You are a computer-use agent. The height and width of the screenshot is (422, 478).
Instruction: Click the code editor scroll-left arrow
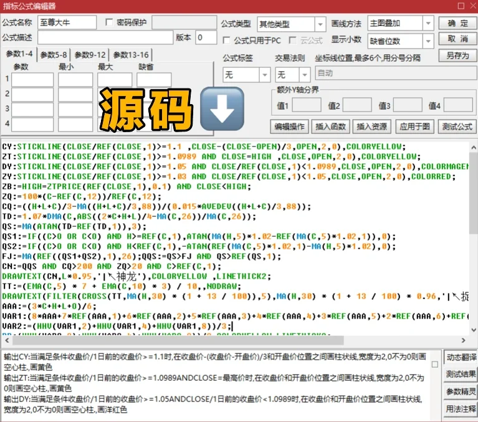click(x=7, y=340)
